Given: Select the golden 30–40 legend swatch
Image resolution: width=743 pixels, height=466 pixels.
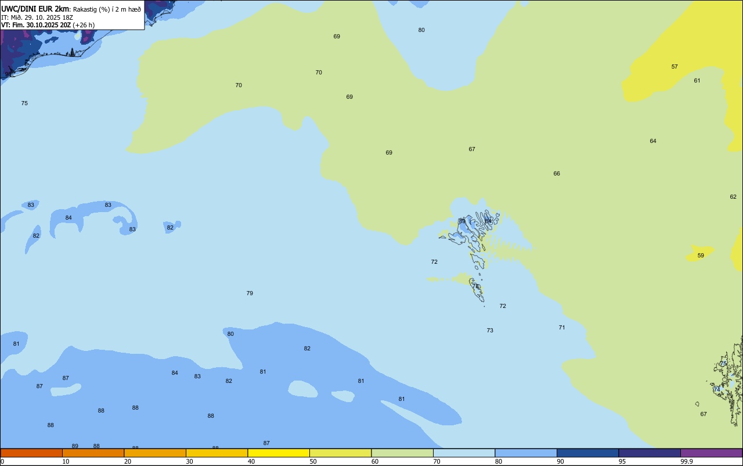Looking at the screenshot, I should pyautogui.click(x=217, y=453).
